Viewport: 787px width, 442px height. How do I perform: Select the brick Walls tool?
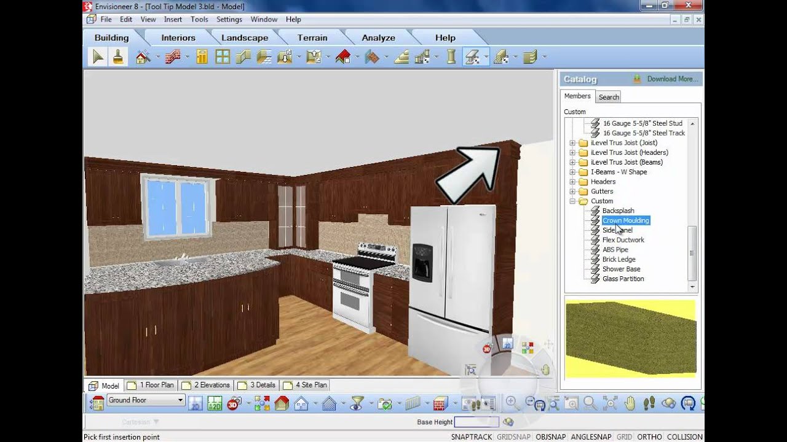click(173, 57)
